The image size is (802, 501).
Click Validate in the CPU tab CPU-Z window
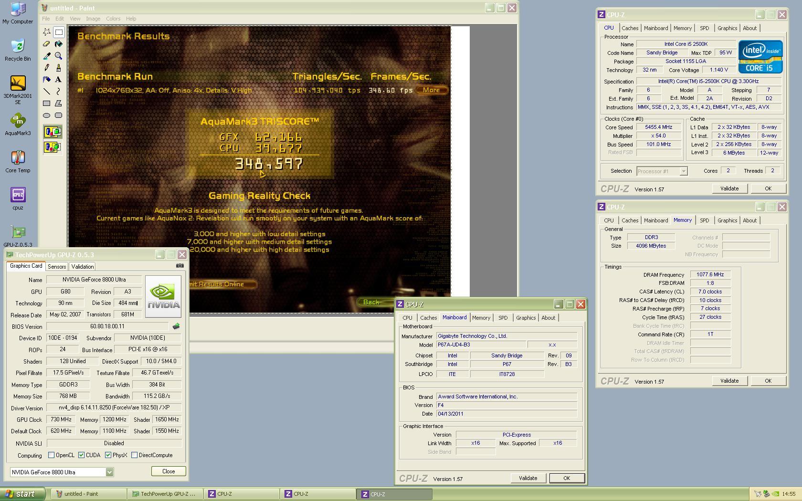click(729, 188)
